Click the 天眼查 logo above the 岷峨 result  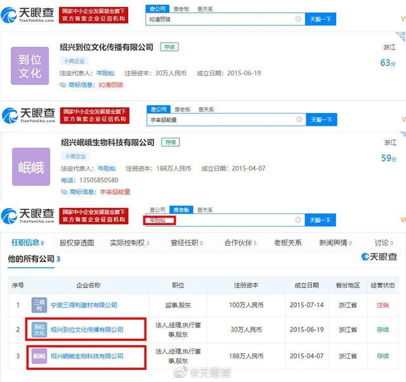29,115
